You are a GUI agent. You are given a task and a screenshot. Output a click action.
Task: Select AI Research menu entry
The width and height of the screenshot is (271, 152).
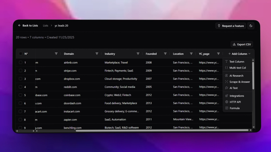point(236,76)
